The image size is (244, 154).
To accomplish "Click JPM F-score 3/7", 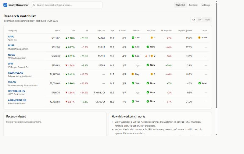I will tap(124, 65).
